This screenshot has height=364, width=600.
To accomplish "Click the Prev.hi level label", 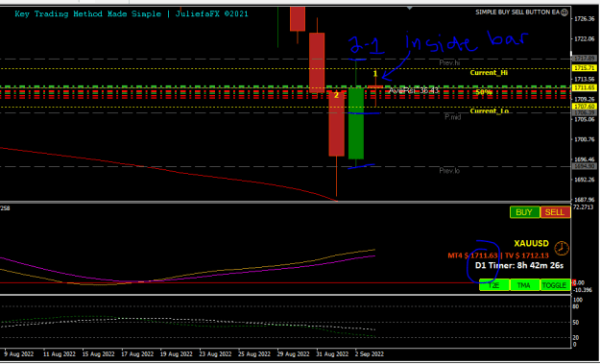I will (x=449, y=62).
